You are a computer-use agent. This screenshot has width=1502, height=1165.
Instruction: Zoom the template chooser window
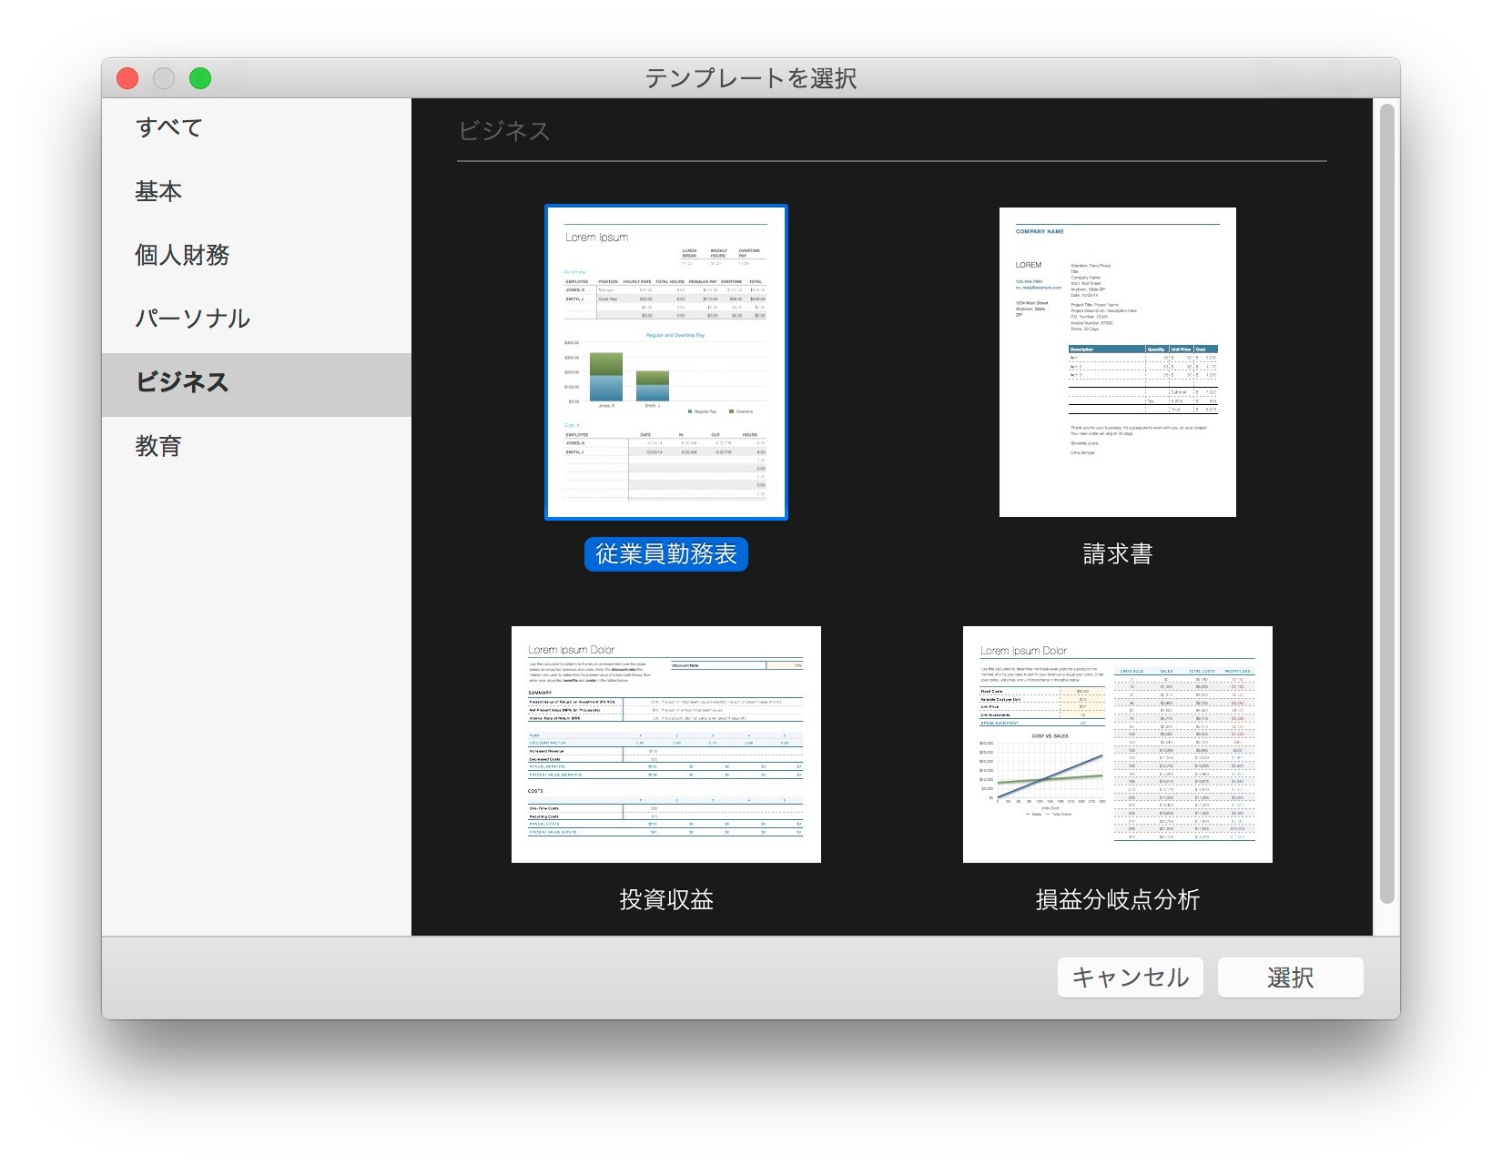click(200, 78)
